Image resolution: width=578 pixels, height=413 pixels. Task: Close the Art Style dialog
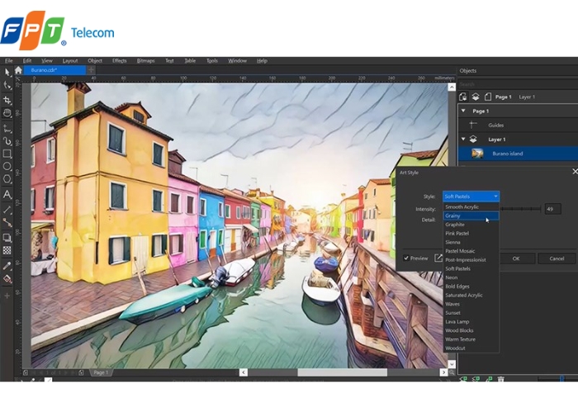click(575, 172)
